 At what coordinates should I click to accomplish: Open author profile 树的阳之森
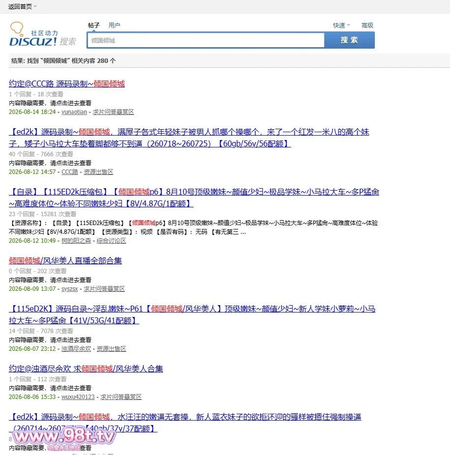click(76, 241)
